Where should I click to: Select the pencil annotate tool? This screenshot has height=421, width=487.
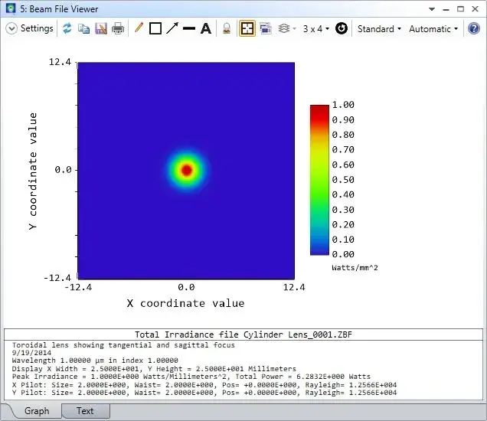click(x=139, y=28)
